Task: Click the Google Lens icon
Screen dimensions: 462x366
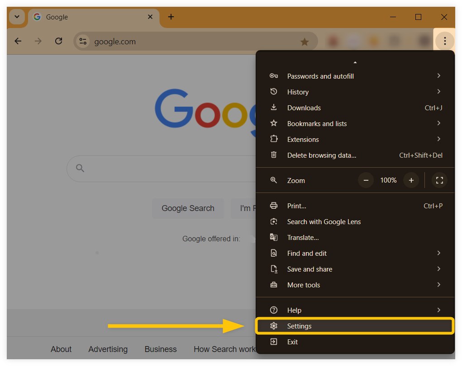Action: 273,221
